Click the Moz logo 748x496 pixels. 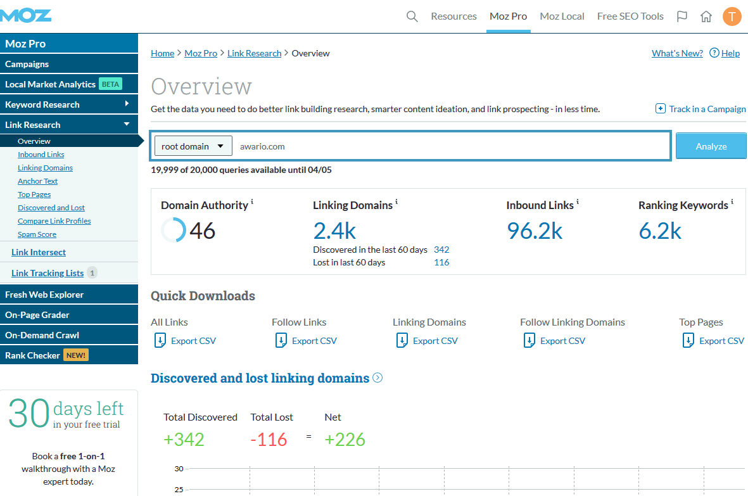coord(25,16)
